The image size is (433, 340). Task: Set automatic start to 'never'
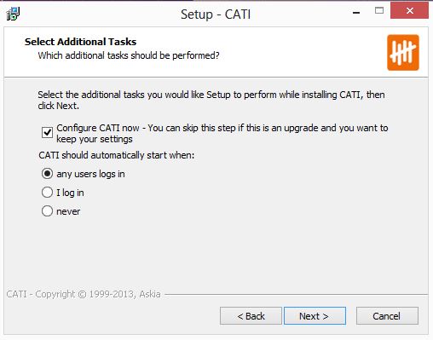point(47,211)
